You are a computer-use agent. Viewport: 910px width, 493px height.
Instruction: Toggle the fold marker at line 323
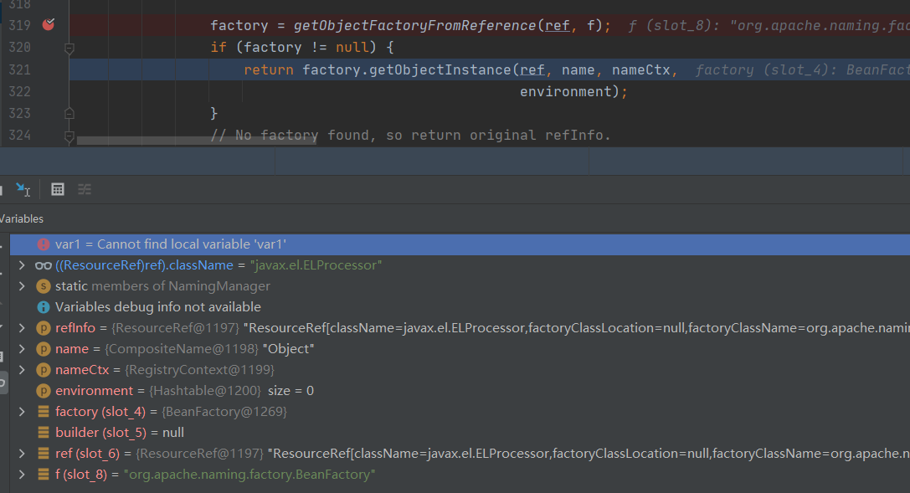(69, 113)
